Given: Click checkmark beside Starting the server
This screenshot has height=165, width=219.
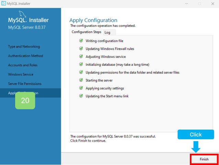Looking at the screenshot, I should coord(81,80).
